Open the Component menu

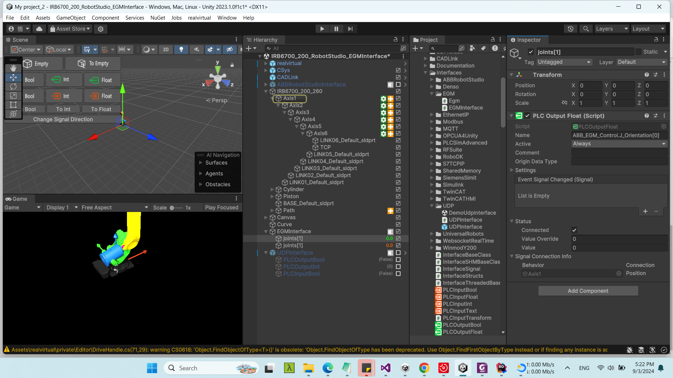click(105, 18)
